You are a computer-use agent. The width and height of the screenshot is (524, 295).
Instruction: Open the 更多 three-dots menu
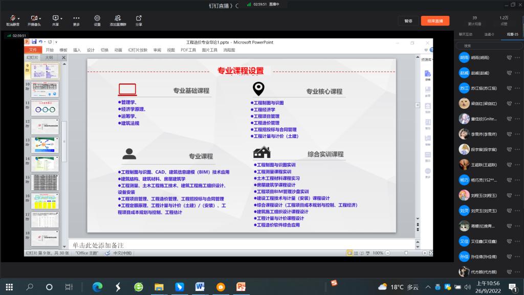(76, 19)
